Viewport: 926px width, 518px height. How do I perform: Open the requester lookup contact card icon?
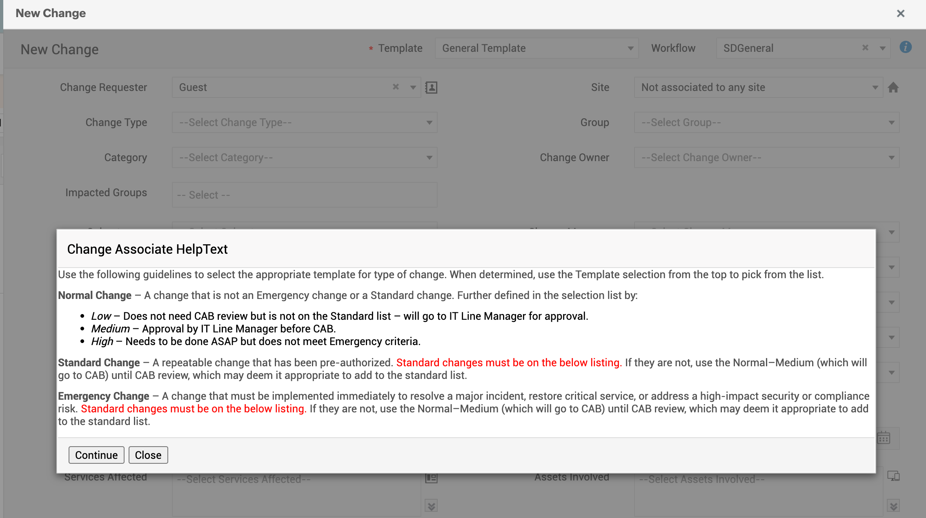pos(431,87)
